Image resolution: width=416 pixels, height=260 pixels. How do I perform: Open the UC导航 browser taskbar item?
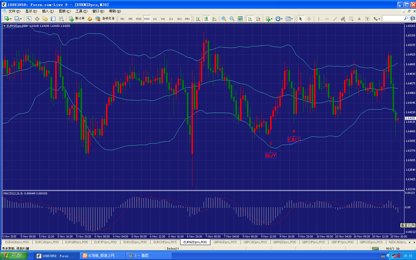(x=103, y=256)
